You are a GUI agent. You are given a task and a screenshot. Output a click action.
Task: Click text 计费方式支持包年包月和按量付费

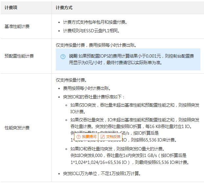coord(95,22)
